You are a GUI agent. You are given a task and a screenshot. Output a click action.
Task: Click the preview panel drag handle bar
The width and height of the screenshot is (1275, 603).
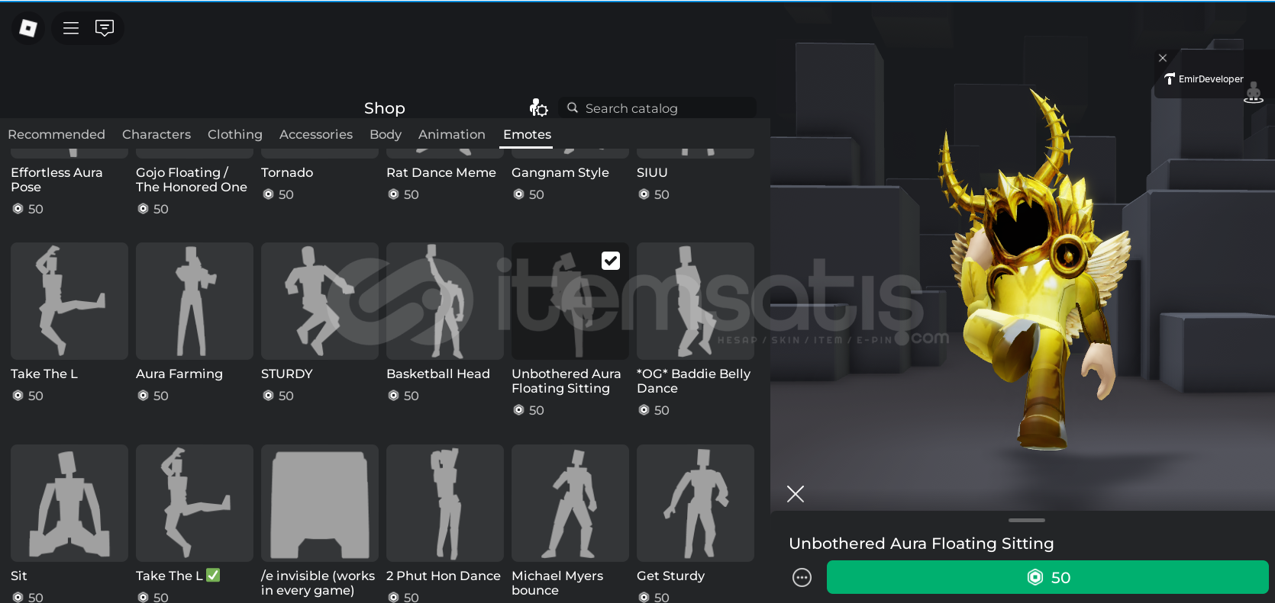tap(1027, 520)
